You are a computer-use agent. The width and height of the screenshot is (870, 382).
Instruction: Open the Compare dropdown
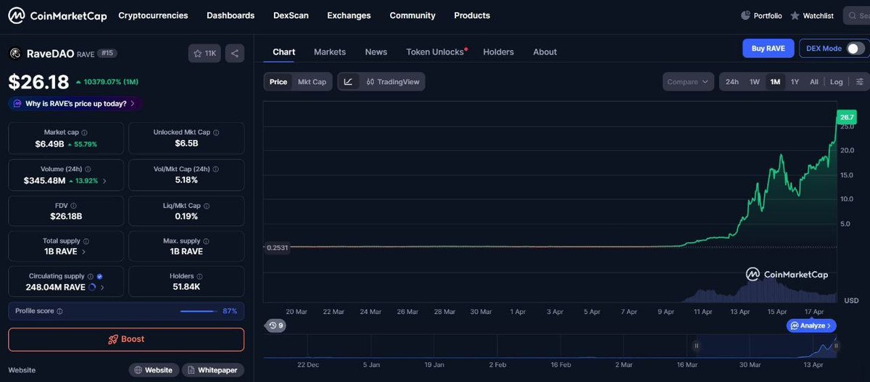point(688,82)
